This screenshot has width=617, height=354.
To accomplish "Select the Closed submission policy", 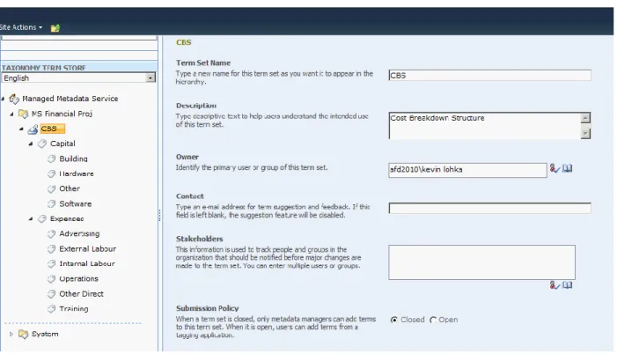I will pos(394,320).
